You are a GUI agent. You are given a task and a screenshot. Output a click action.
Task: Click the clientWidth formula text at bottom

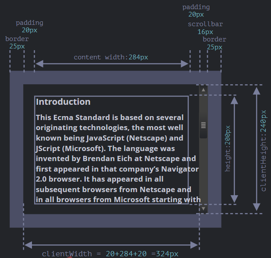pos(110,254)
